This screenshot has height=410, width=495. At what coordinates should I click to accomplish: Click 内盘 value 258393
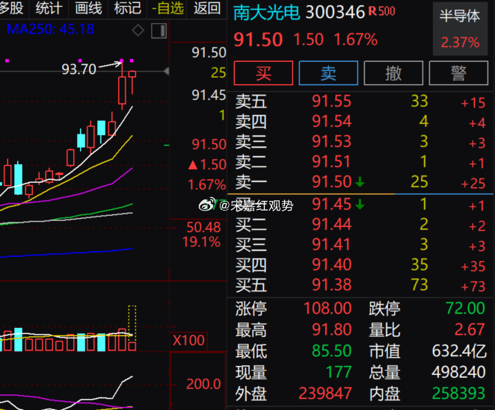(458, 394)
